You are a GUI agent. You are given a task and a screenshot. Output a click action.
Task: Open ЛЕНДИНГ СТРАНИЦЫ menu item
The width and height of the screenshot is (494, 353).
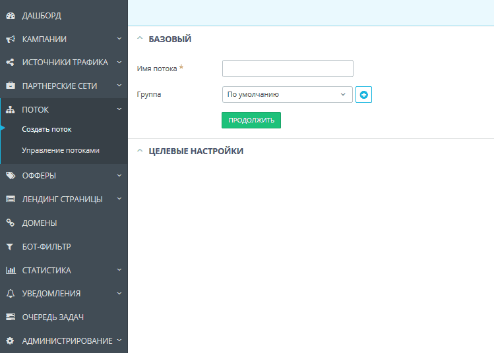(63, 200)
